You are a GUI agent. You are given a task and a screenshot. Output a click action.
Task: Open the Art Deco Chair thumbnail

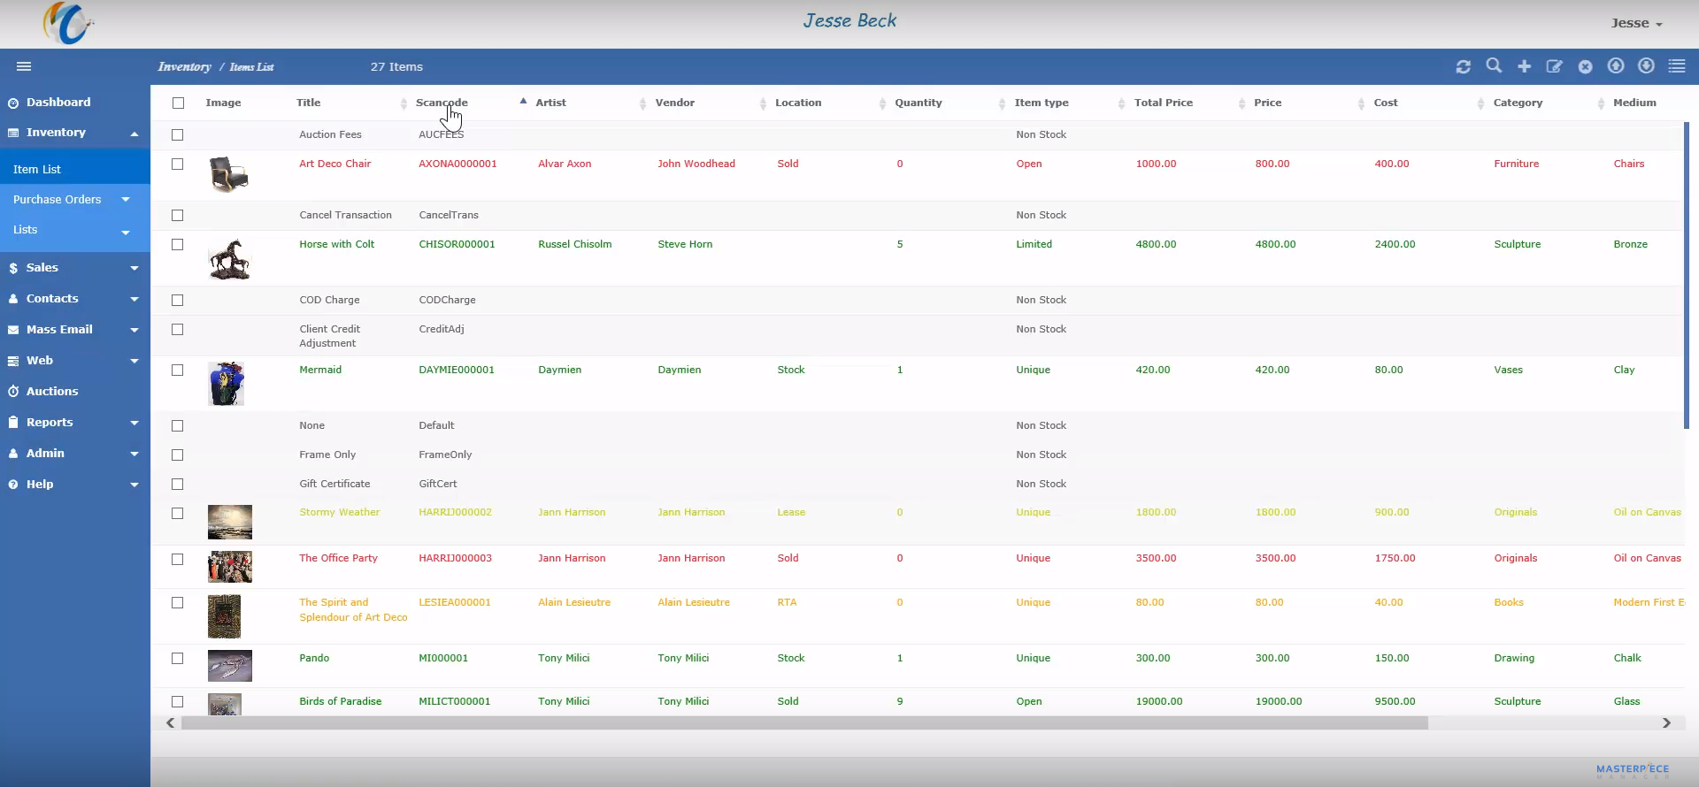point(229,174)
